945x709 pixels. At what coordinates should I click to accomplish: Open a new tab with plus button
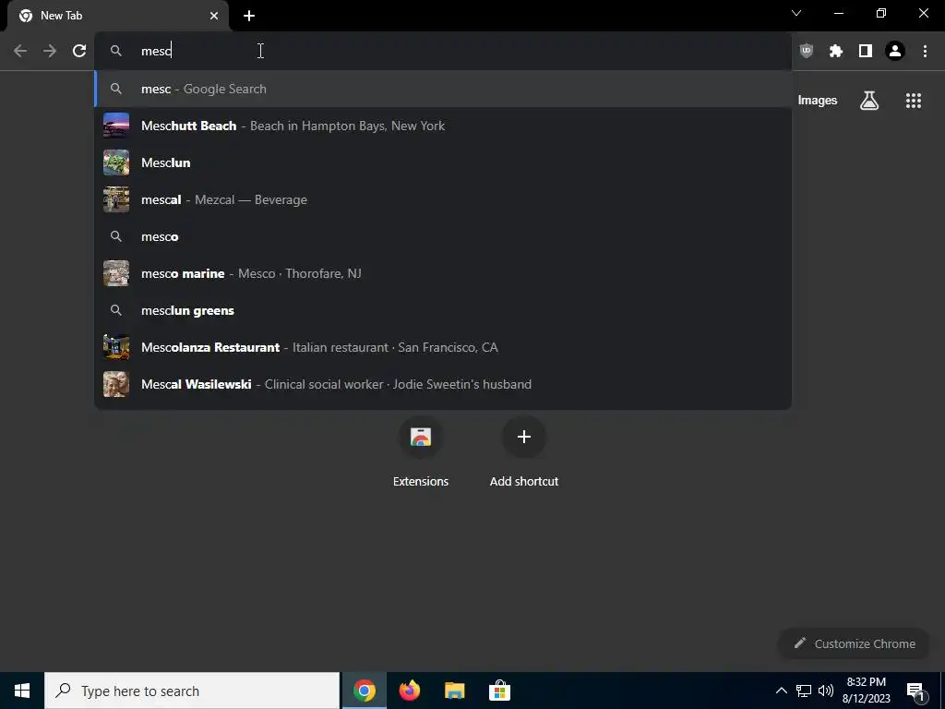(249, 16)
